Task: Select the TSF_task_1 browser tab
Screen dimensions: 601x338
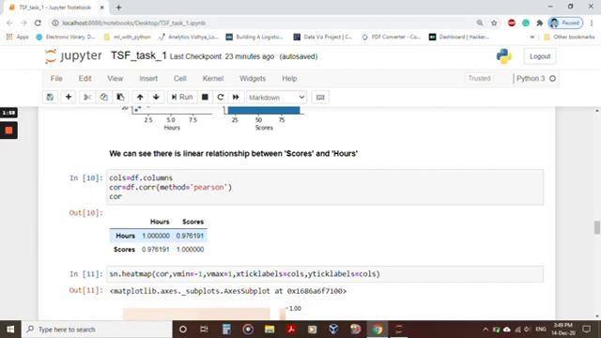Action: [56, 8]
